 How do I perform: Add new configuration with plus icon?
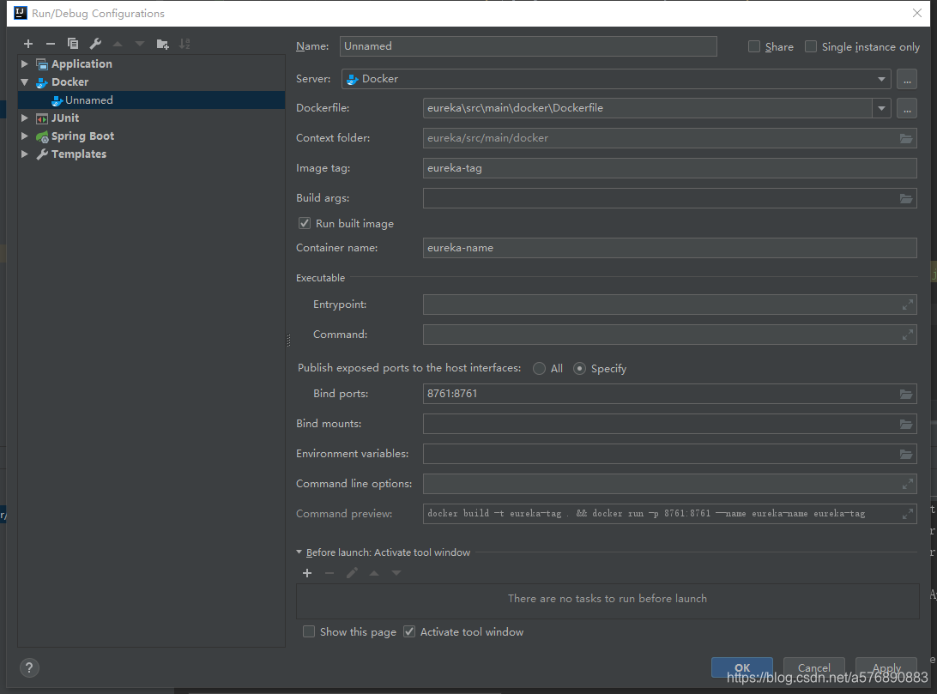(28, 44)
